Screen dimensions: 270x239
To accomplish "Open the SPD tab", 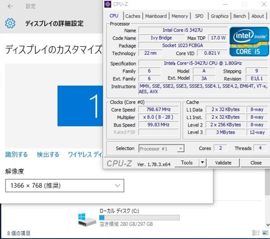I will [x=199, y=16].
